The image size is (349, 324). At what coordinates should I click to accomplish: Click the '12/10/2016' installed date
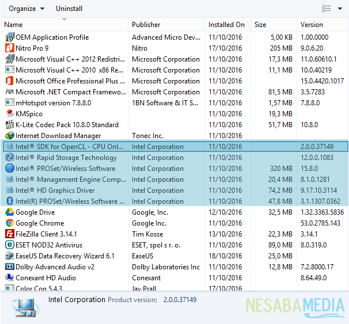[225, 212]
